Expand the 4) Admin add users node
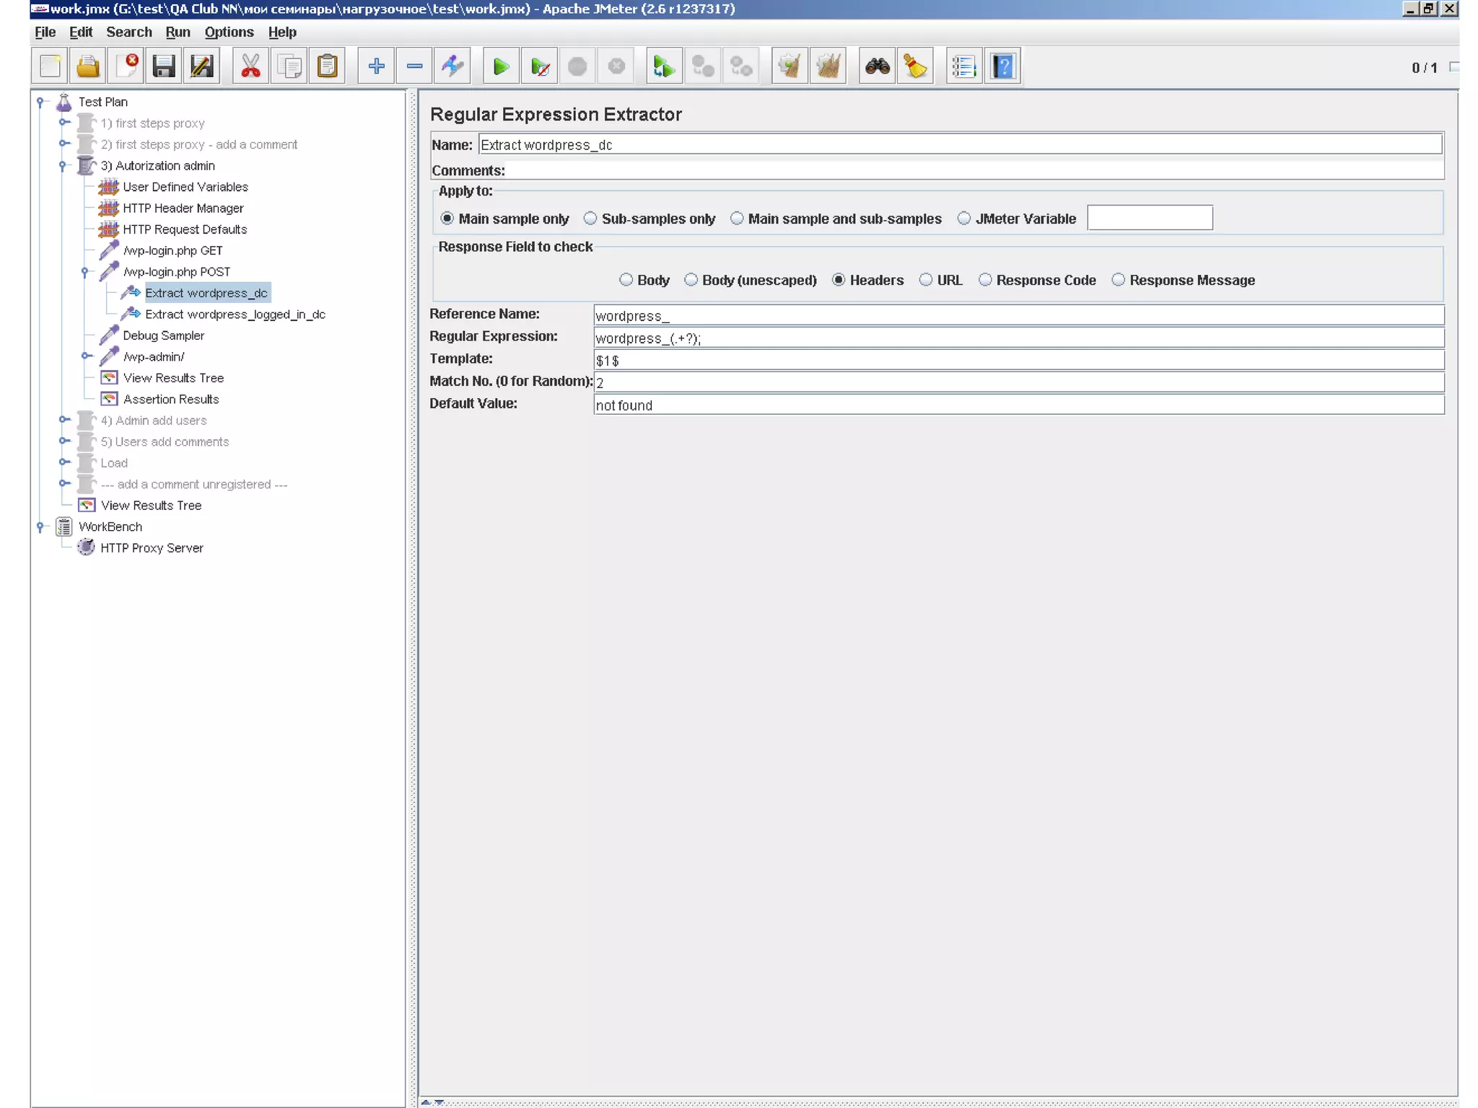Image resolution: width=1478 pixels, height=1108 pixels. pos(64,420)
